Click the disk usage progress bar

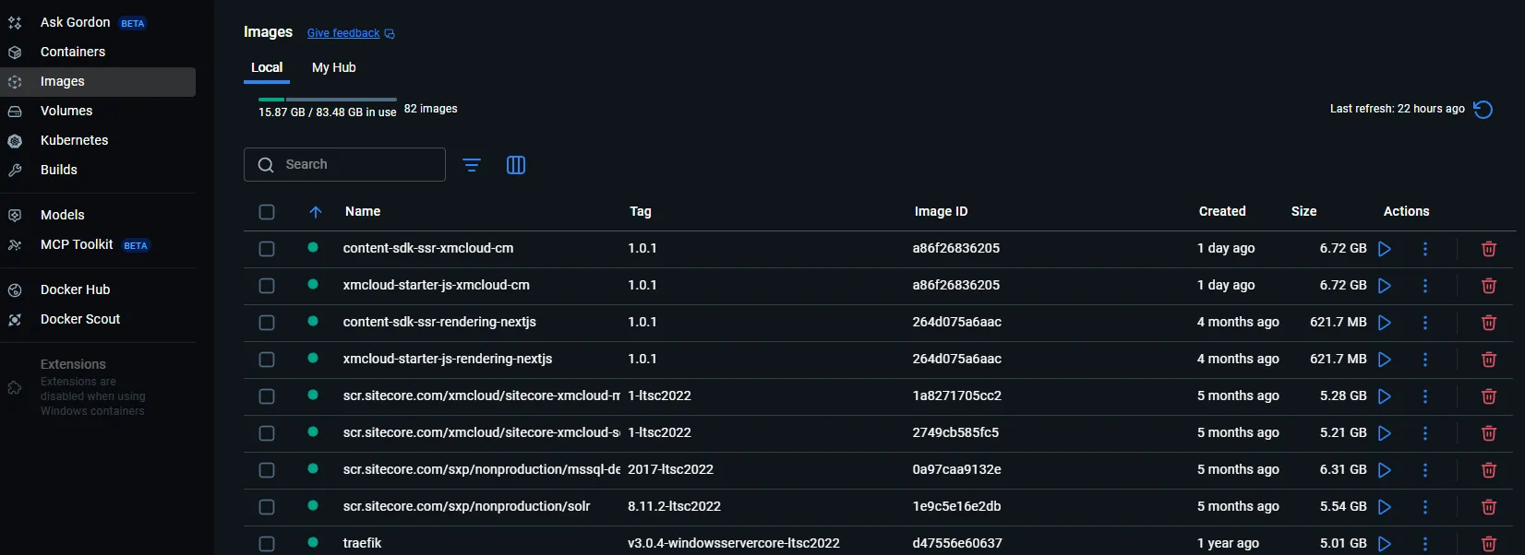[328, 99]
